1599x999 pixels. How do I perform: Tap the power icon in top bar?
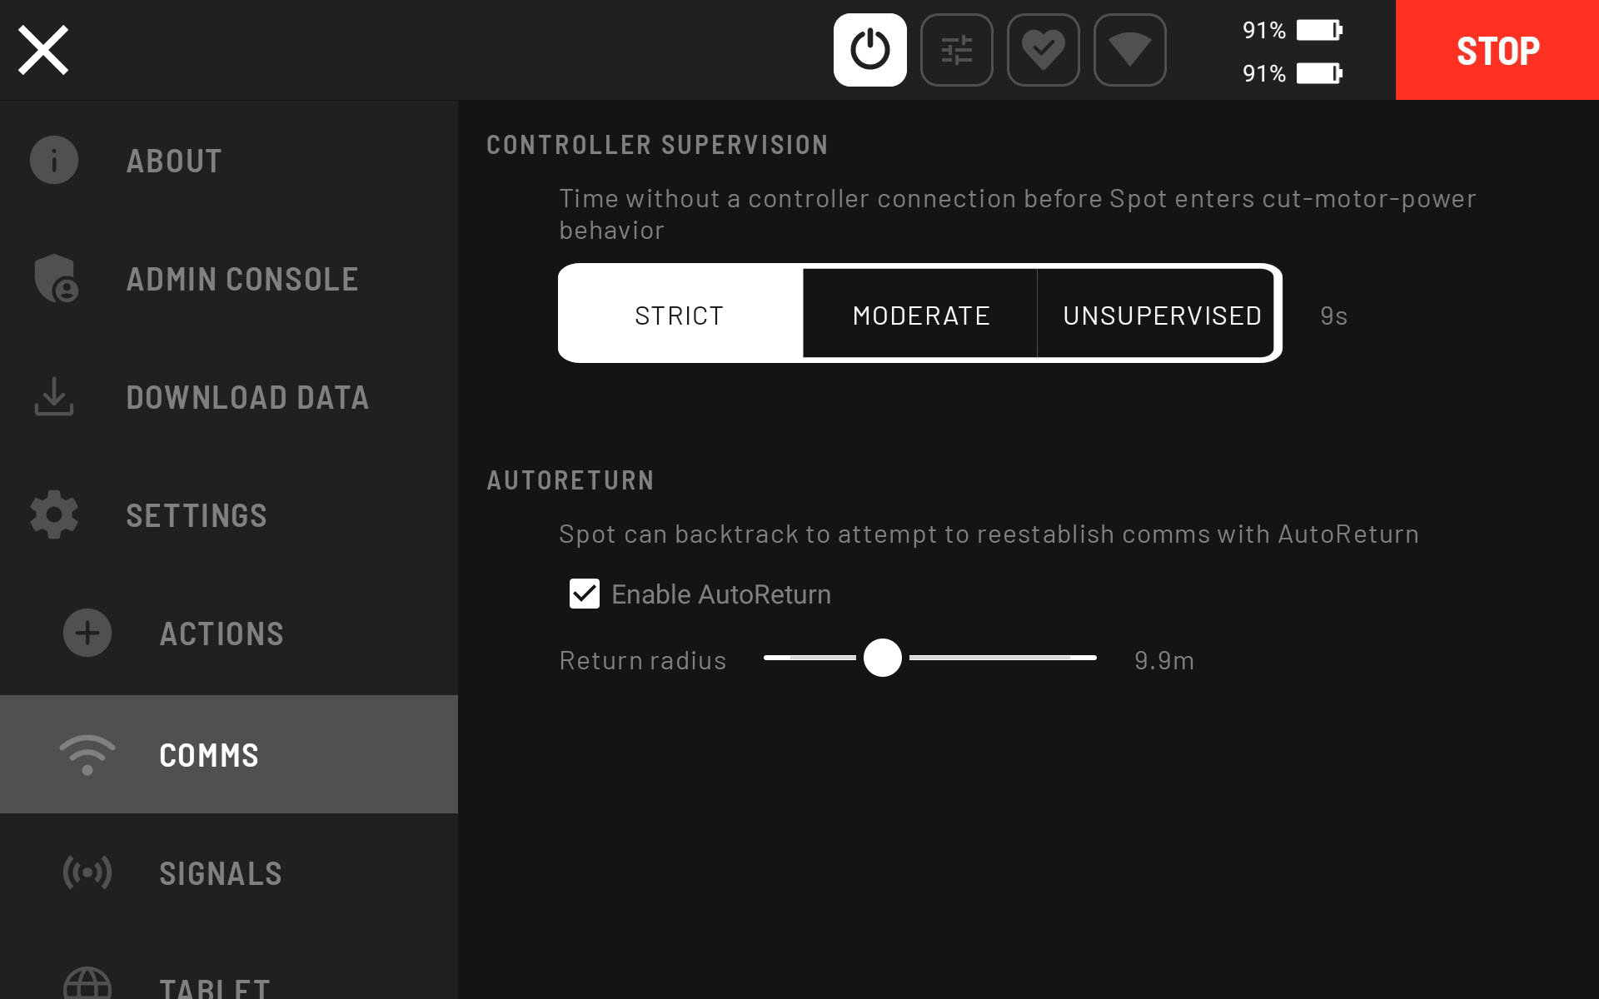point(869,50)
